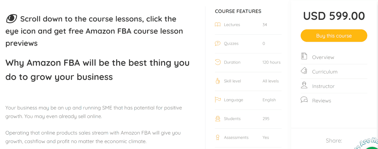Click the Assessments award icon

coord(218,137)
